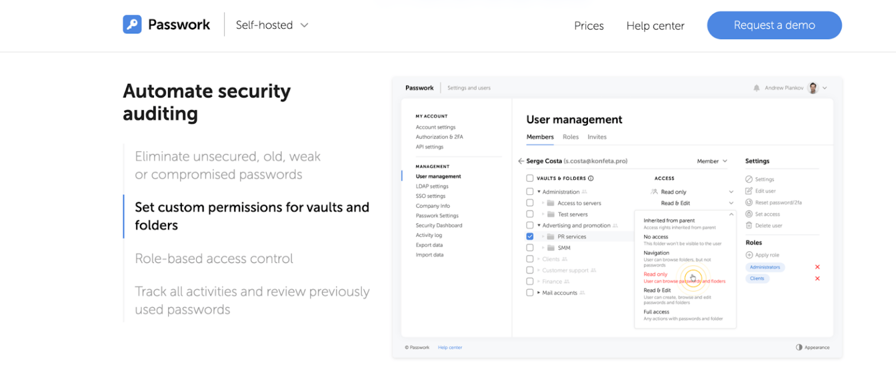The image size is (896, 375).
Task: Click the folder icon of SMM
Action: [550, 248]
